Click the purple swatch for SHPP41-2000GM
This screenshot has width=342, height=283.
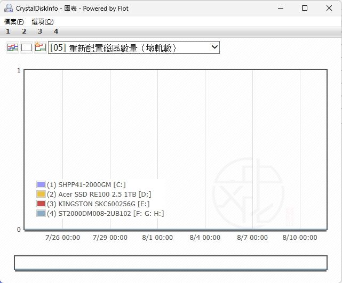41,184
